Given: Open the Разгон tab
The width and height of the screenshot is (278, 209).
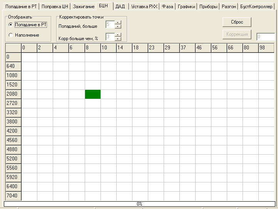Looking at the screenshot, I should point(229,7).
